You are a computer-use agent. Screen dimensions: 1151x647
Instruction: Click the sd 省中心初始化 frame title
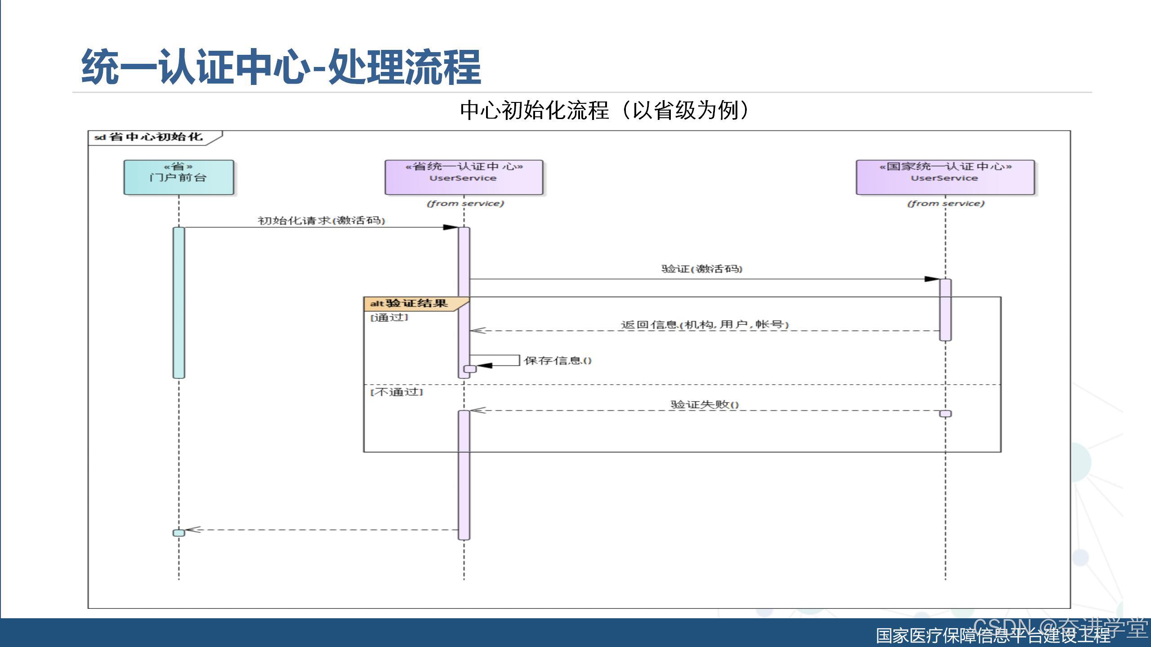click(x=149, y=137)
